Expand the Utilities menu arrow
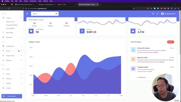Image resolution: width=181 pixels, height=102 pixels. 21,83
